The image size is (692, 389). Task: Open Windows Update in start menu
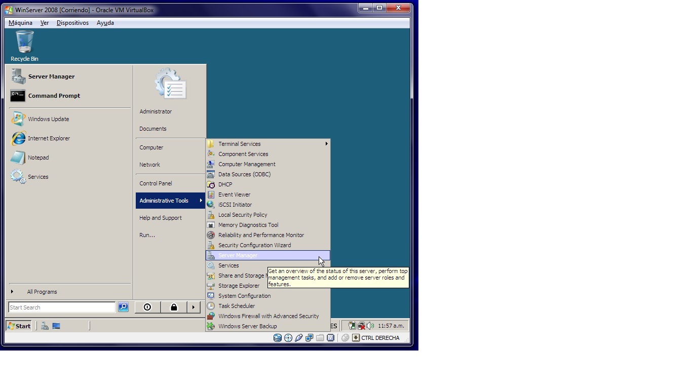70,119
